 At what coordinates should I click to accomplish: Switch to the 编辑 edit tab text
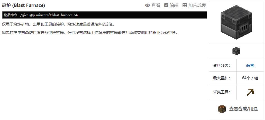pos(174,5)
